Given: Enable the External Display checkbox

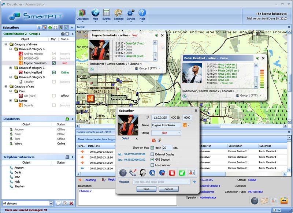Looking at the screenshot, I should pos(152,154).
